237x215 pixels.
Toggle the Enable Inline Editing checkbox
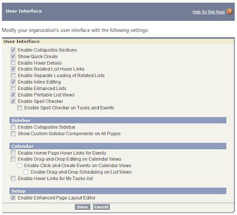pyautogui.click(x=13, y=82)
